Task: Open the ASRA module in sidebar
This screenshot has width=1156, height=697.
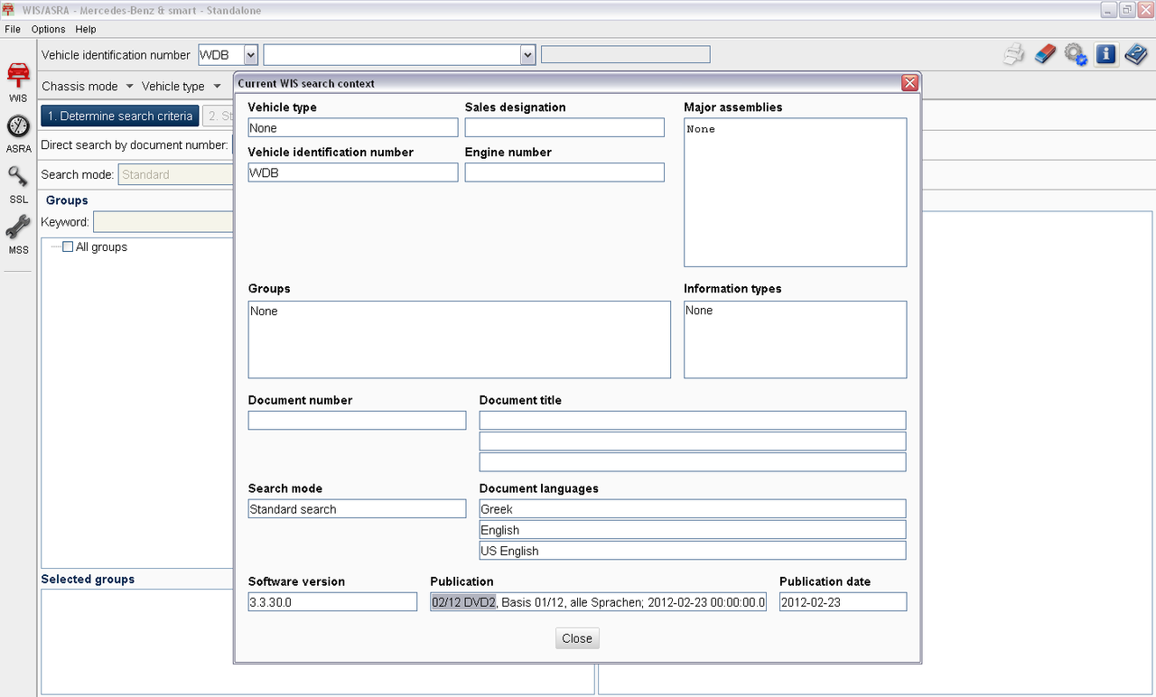Action: (18, 134)
